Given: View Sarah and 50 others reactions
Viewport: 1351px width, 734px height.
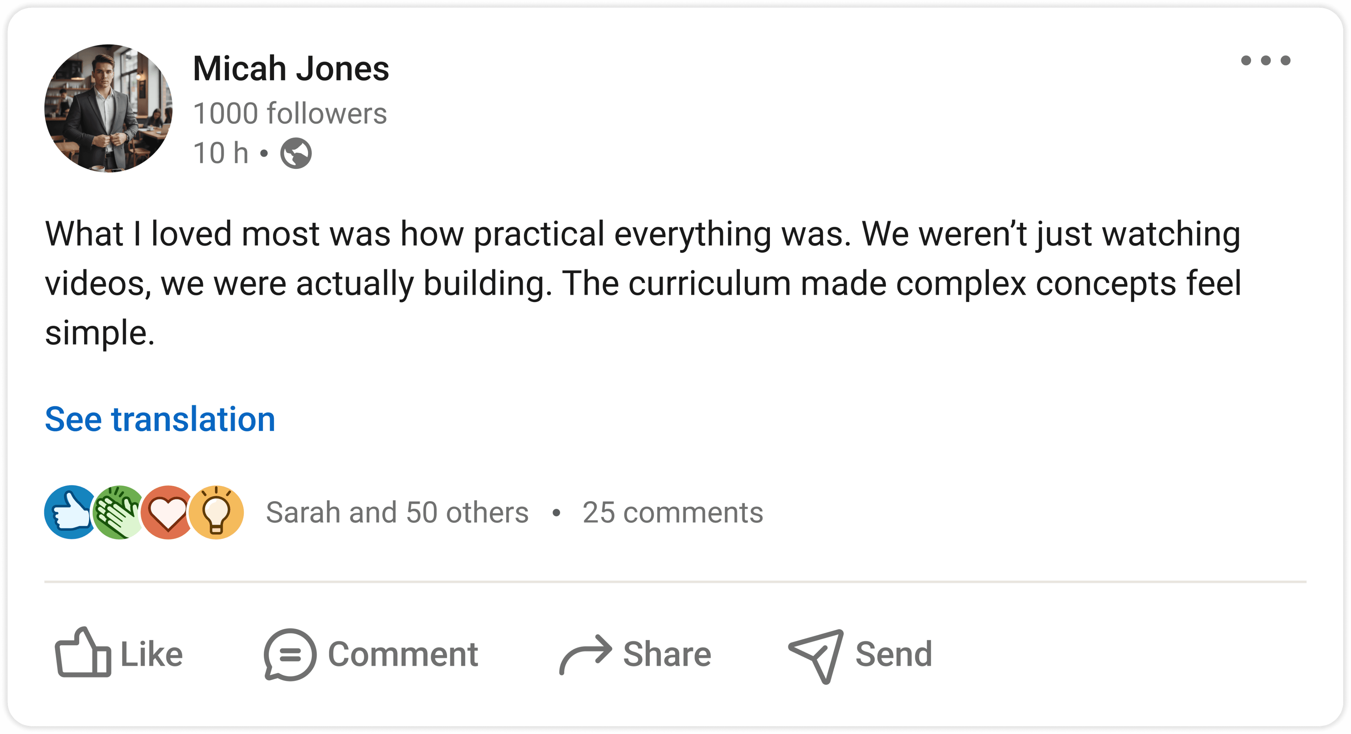Looking at the screenshot, I should click(x=397, y=512).
